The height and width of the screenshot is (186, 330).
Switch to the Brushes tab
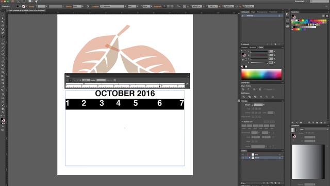[244, 47]
